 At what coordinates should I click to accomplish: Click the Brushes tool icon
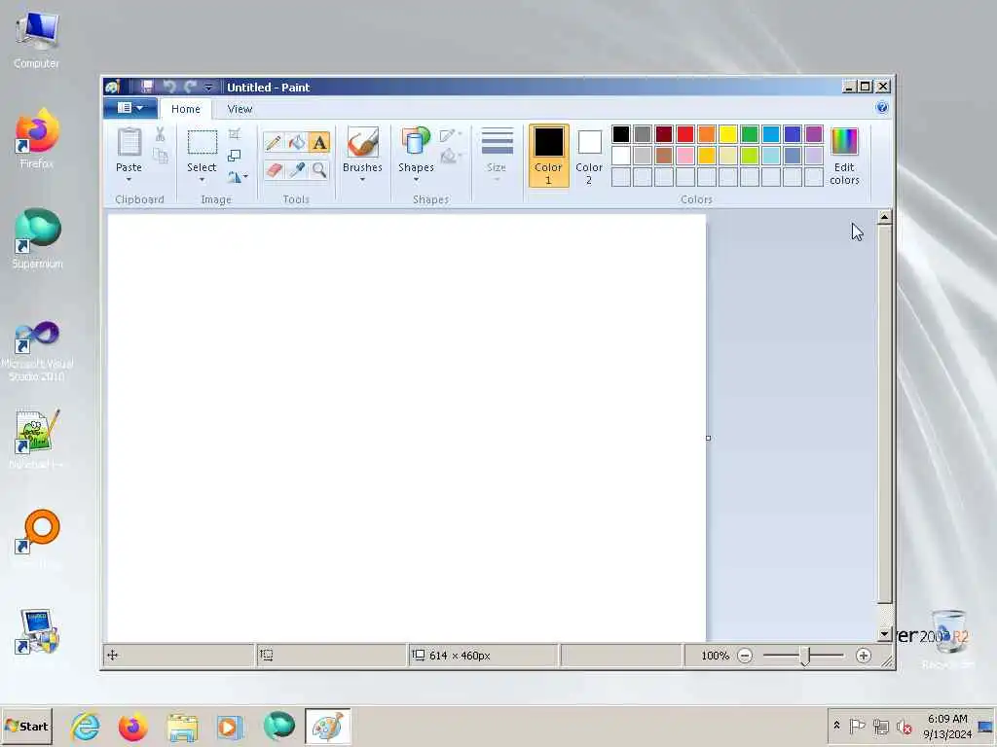tap(362, 142)
